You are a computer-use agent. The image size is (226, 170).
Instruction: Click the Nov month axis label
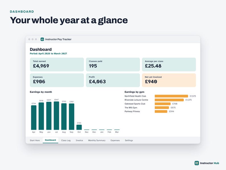(x=87, y=132)
